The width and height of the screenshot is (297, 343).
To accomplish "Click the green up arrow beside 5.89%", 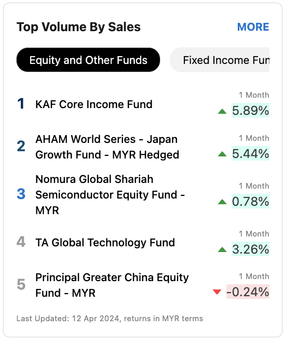I will tap(222, 111).
